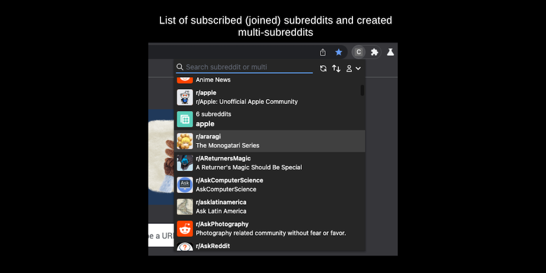Open the r/apple subreddit entry
Viewport: 546px width, 273px height.
(269, 97)
